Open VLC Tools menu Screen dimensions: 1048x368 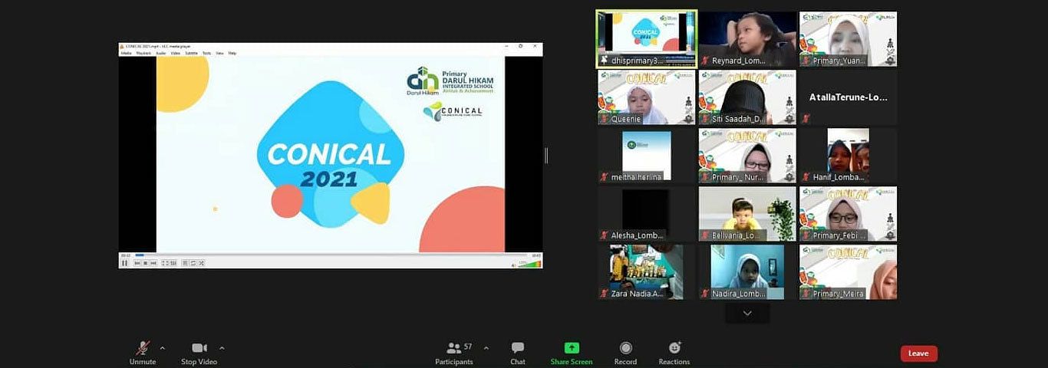[x=207, y=53]
